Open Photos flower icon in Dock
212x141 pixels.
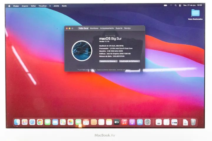[70, 122]
